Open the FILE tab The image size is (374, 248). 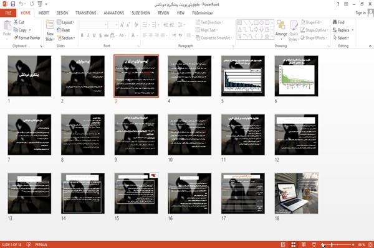[8, 13]
